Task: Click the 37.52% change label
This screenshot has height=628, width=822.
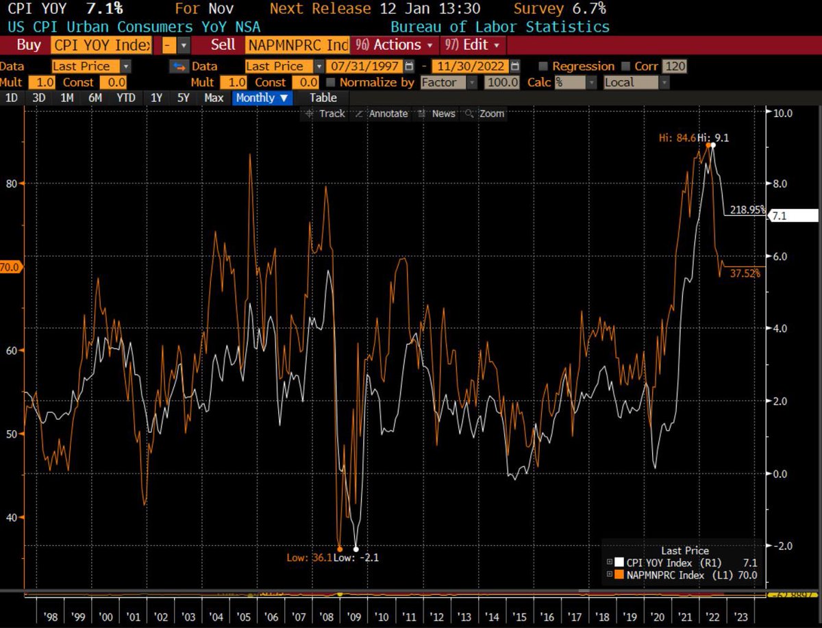Action: [x=745, y=273]
